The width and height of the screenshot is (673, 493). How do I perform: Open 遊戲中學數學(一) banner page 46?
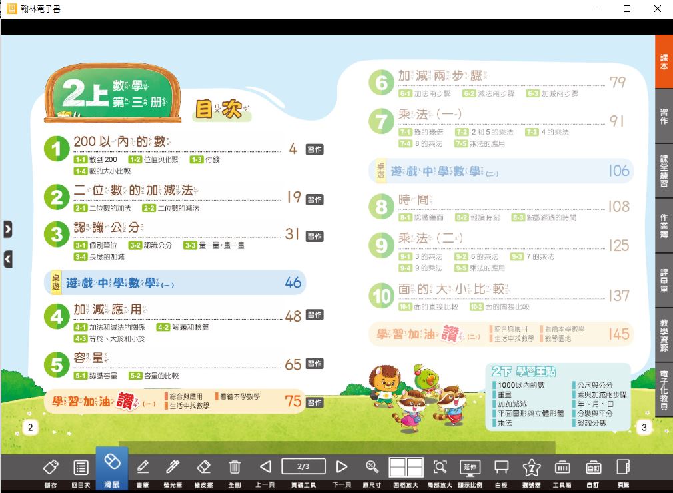[x=175, y=282]
